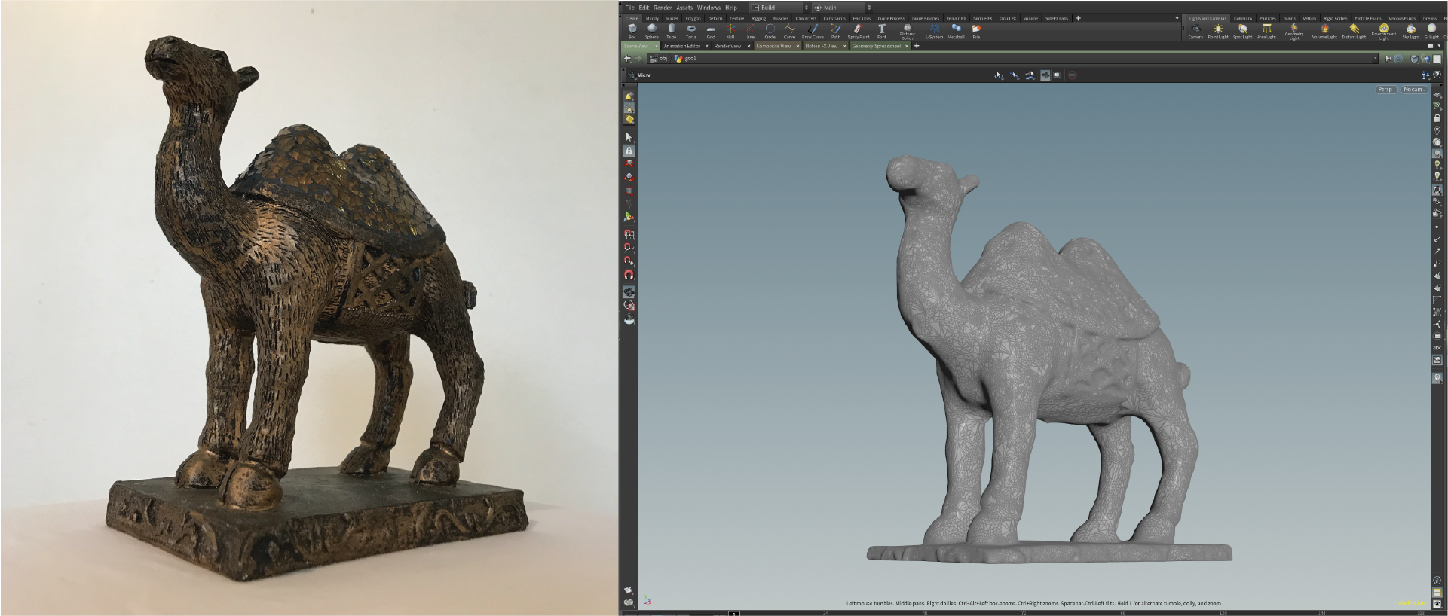Viewport: 1448px width, 616px height.
Task: Add a Null object from shelf
Action: click(x=730, y=30)
